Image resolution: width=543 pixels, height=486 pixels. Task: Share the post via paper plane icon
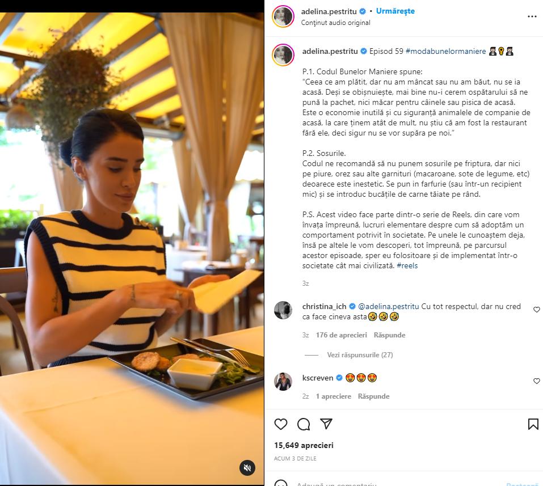pos(326,424)
